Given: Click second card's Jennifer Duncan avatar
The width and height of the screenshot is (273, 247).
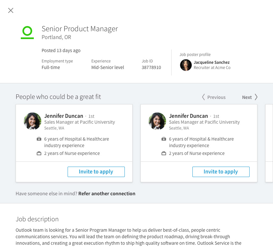Looking at the screenshot, I should pos(157,121).
